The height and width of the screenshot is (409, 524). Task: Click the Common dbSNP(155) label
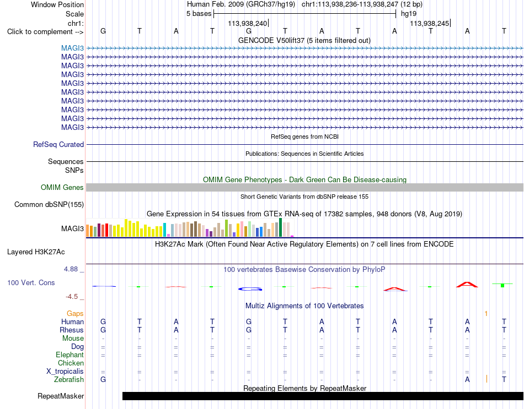pos(49,205)
